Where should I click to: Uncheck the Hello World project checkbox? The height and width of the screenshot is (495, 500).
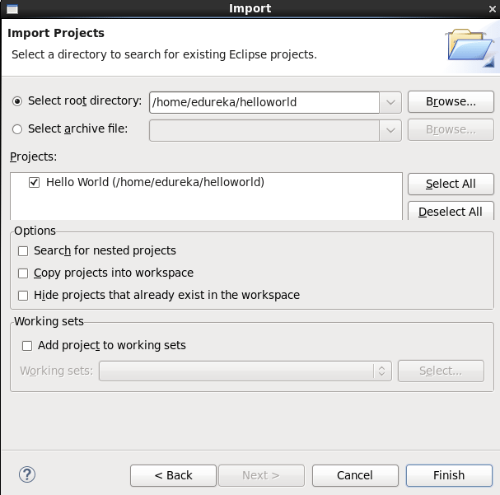coord(34,182)
